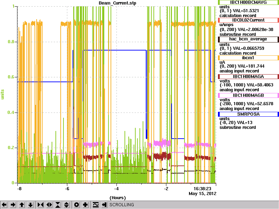Click 'volts' under IBC1H00MAGA
Image resolution: width=279 pixels, height=209 pixels.
pos(225,81)
